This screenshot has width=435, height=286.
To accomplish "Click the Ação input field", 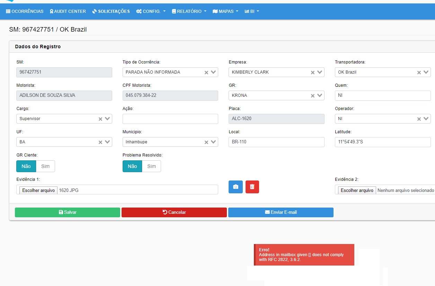I will (170, 119).
